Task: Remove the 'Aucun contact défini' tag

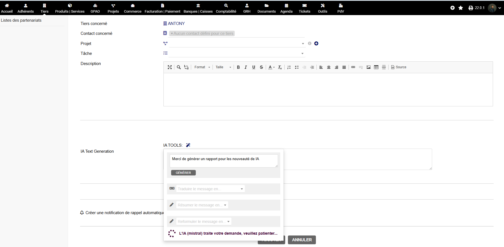Action: 172,33
